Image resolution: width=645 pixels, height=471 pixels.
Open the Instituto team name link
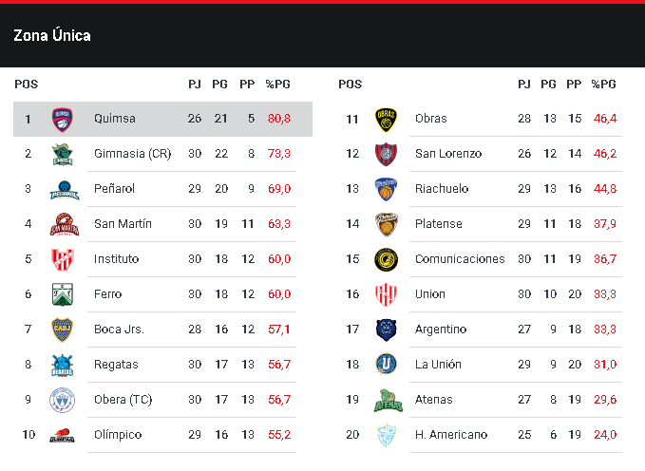[x=117, y=259]
